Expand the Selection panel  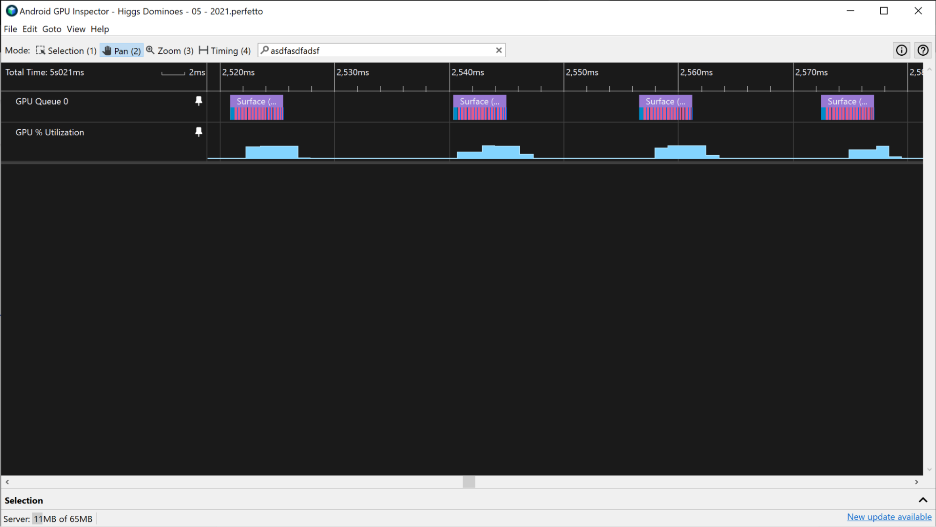tap(923, 500)
